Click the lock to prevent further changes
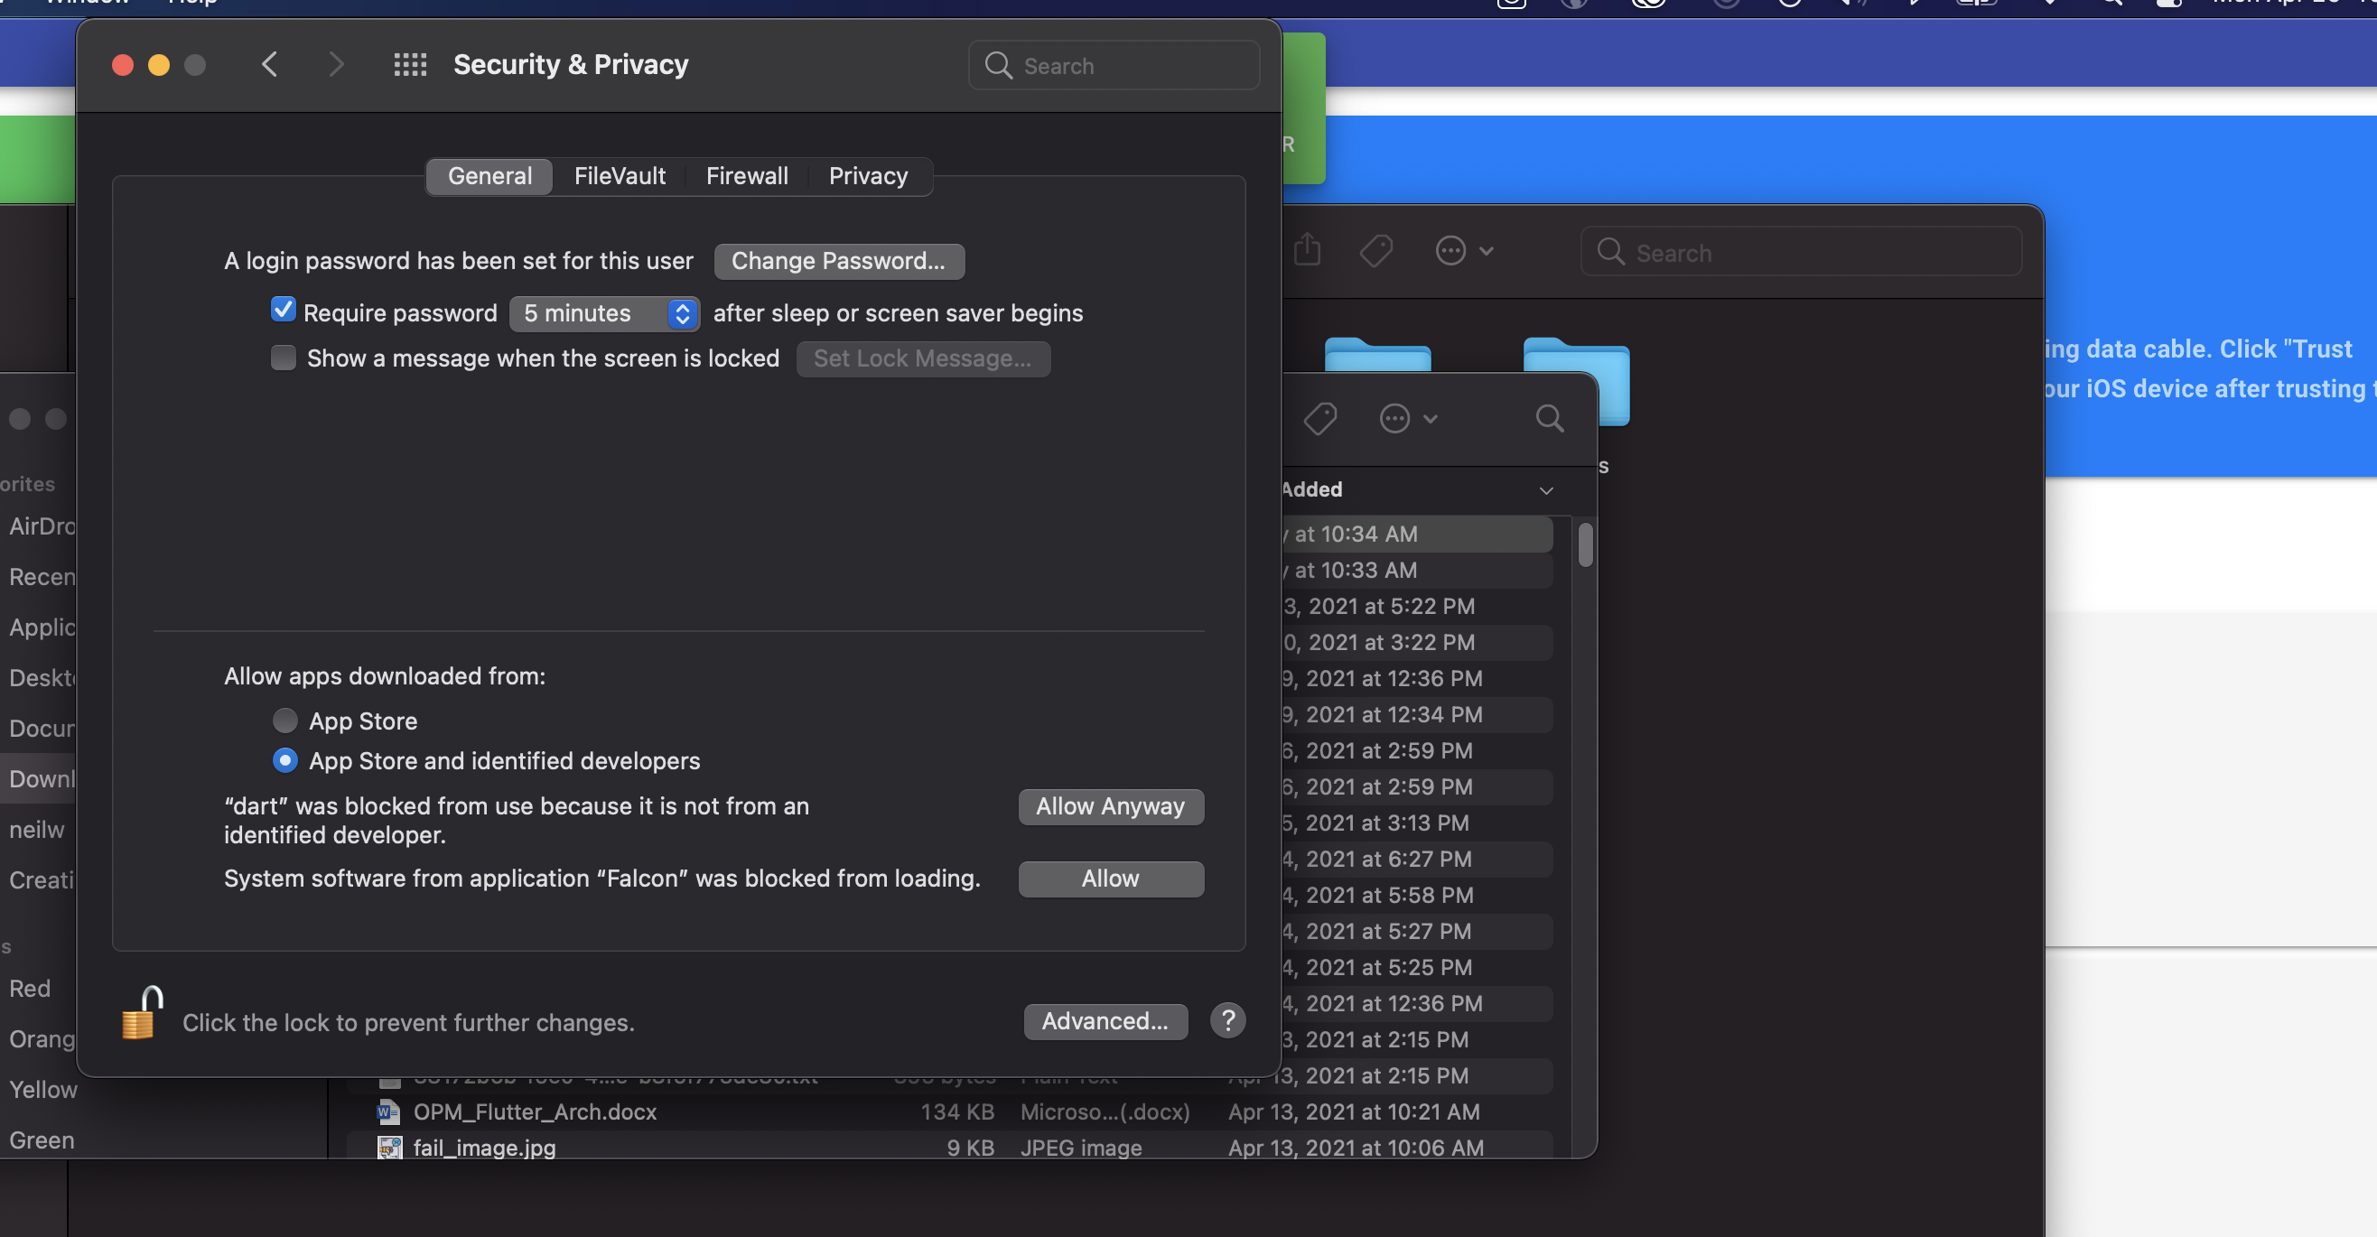The height and width of the screenshot is (1237, 2377). [140, 1017]
